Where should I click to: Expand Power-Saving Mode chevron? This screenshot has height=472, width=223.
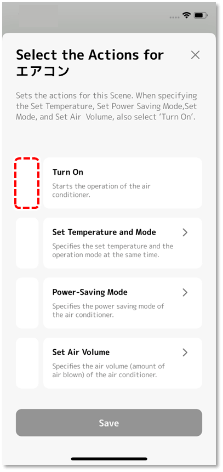185,292
